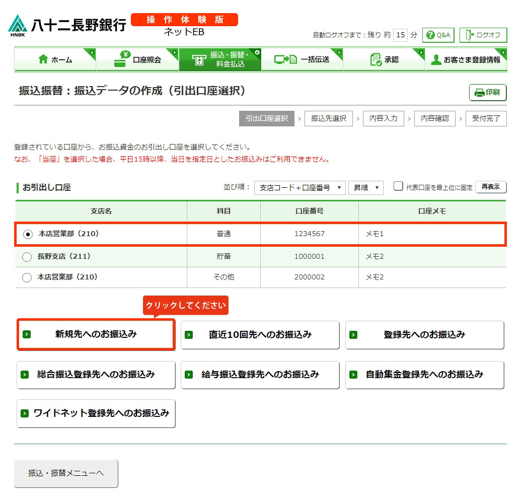Viewport: 523px width, 500px height.
Task: Print the page with 印刷 button
Action: point(488,93)
